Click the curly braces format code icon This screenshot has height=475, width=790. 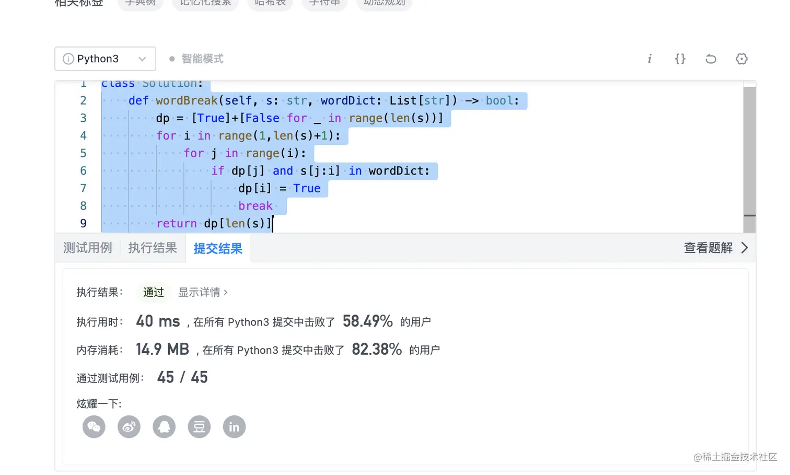680,59
